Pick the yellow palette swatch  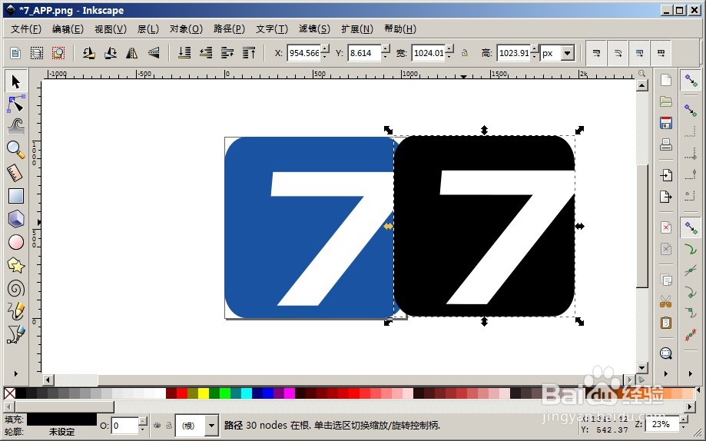point(204,393)
